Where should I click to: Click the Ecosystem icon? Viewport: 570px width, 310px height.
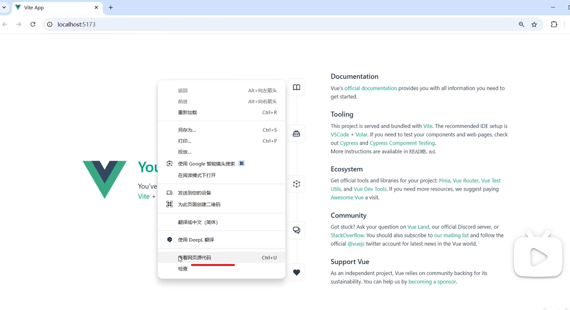pyautogui.click(x=297, y=184)
